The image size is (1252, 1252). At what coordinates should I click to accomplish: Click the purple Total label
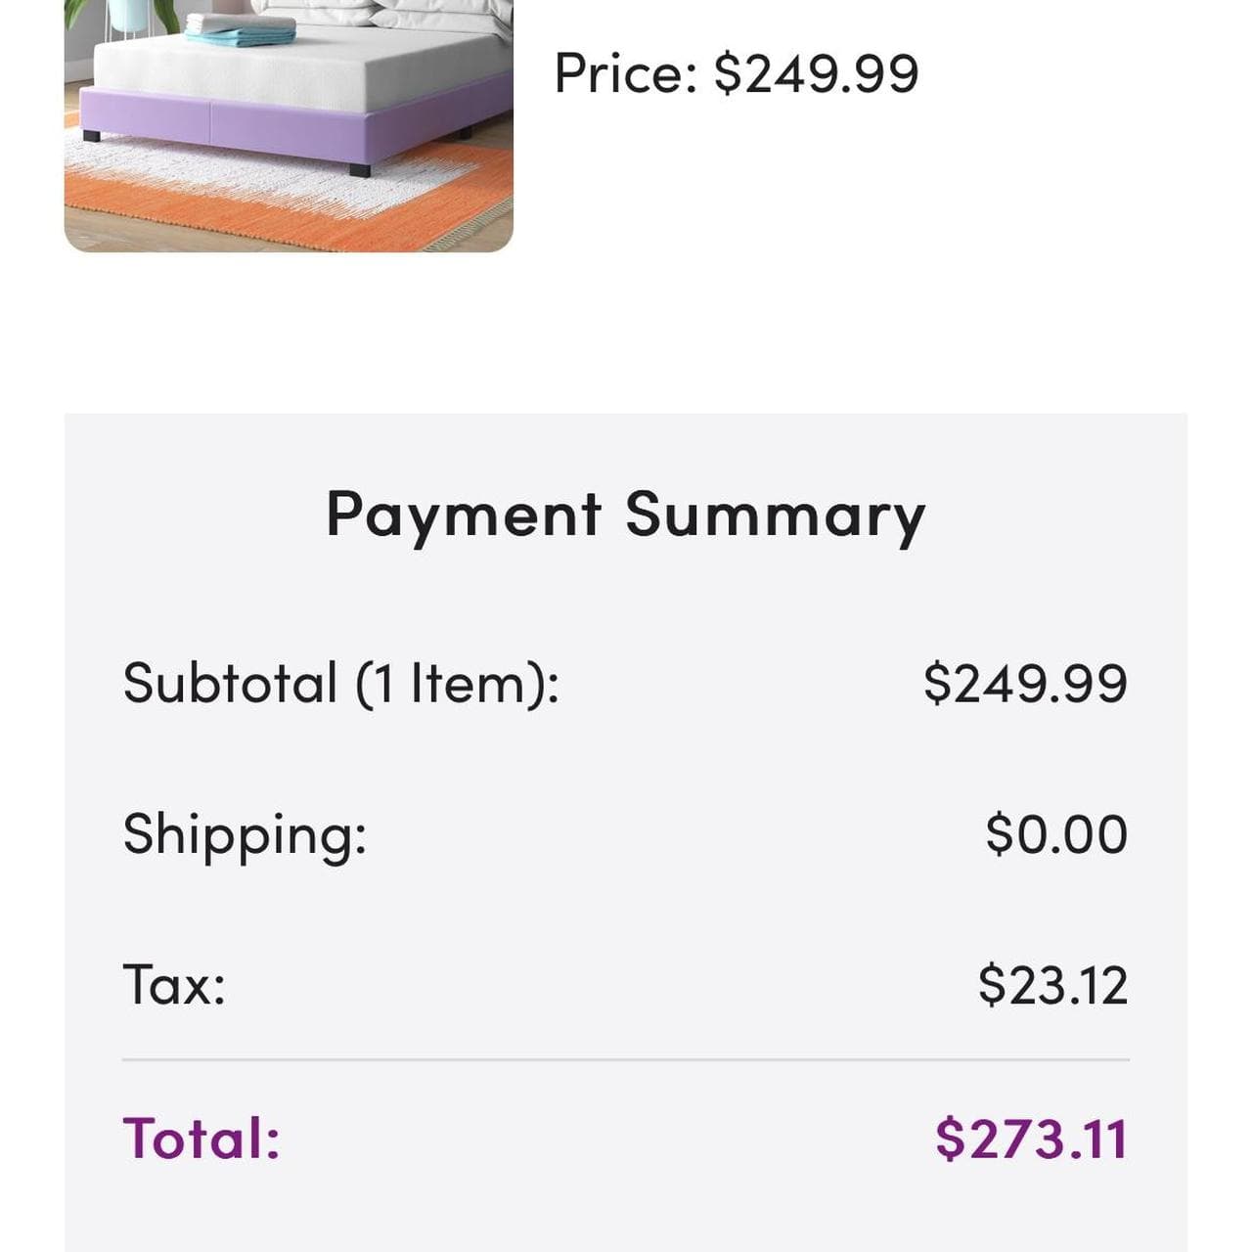click(x=201, y=1139)
